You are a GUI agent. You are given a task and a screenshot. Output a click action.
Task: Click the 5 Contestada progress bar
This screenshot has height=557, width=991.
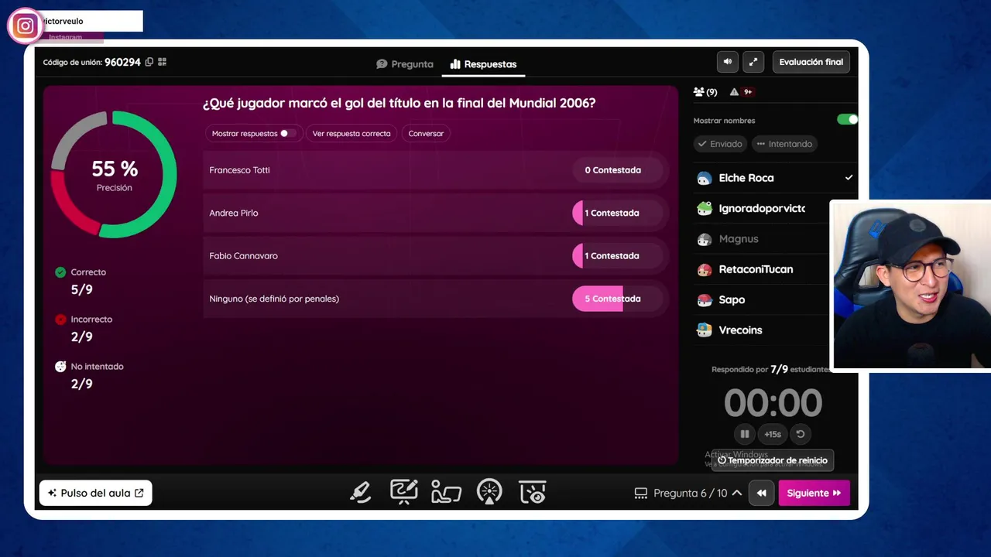tap(618, 299)
